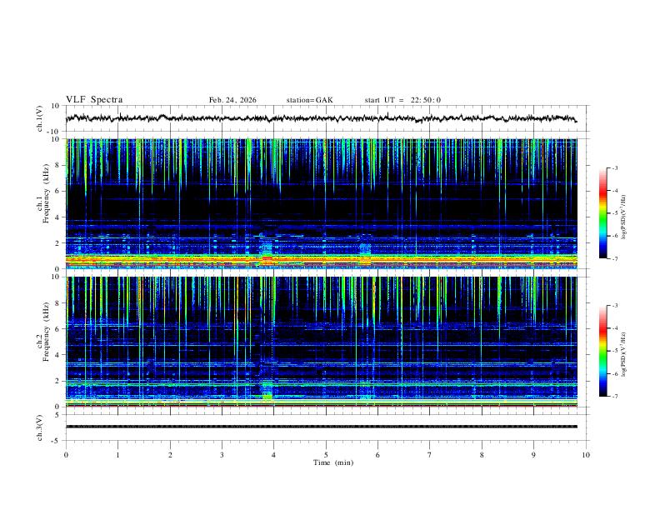The height and width of the screenshot is (510, 660).
Task: Click time axis tick label "5"
Action: tap(326, 455)
